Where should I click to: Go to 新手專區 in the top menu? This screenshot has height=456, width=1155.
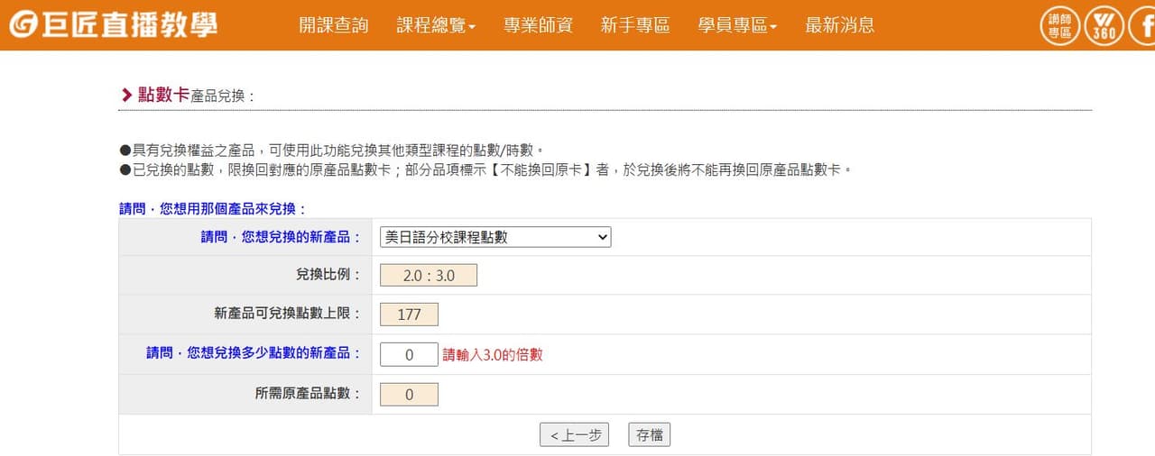[x=635, y=25]
